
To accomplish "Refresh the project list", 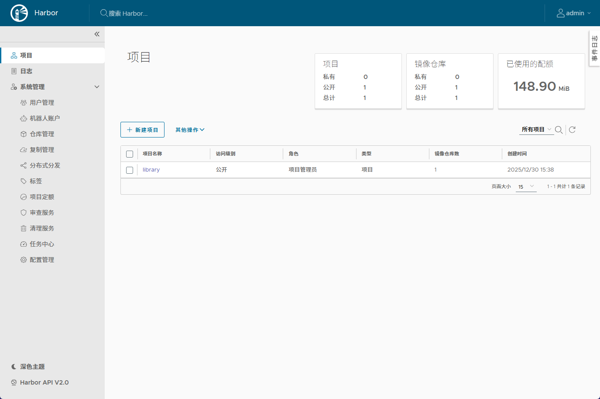I will (x=572, y=130).
